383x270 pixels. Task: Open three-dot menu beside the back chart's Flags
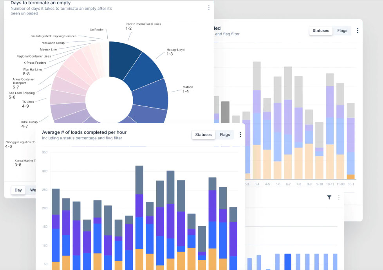[357, 31]
